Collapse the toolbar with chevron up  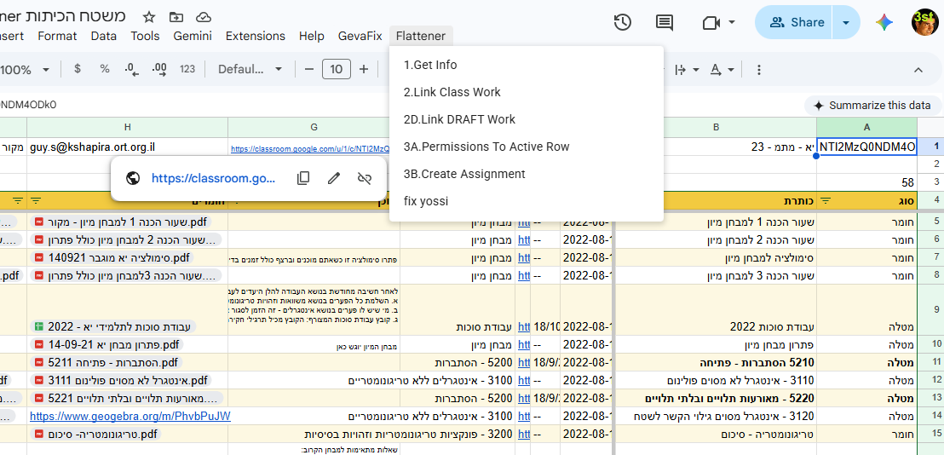(x=918, y=70)
